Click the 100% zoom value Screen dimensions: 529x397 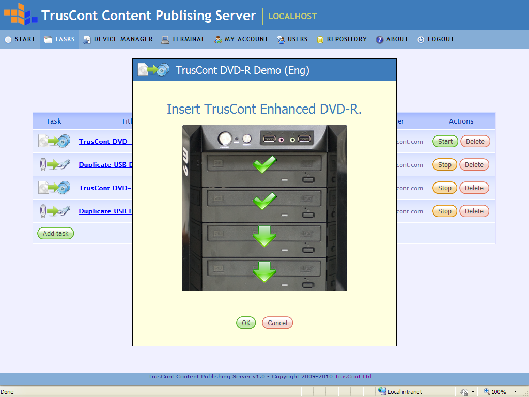tap(499, 392)
